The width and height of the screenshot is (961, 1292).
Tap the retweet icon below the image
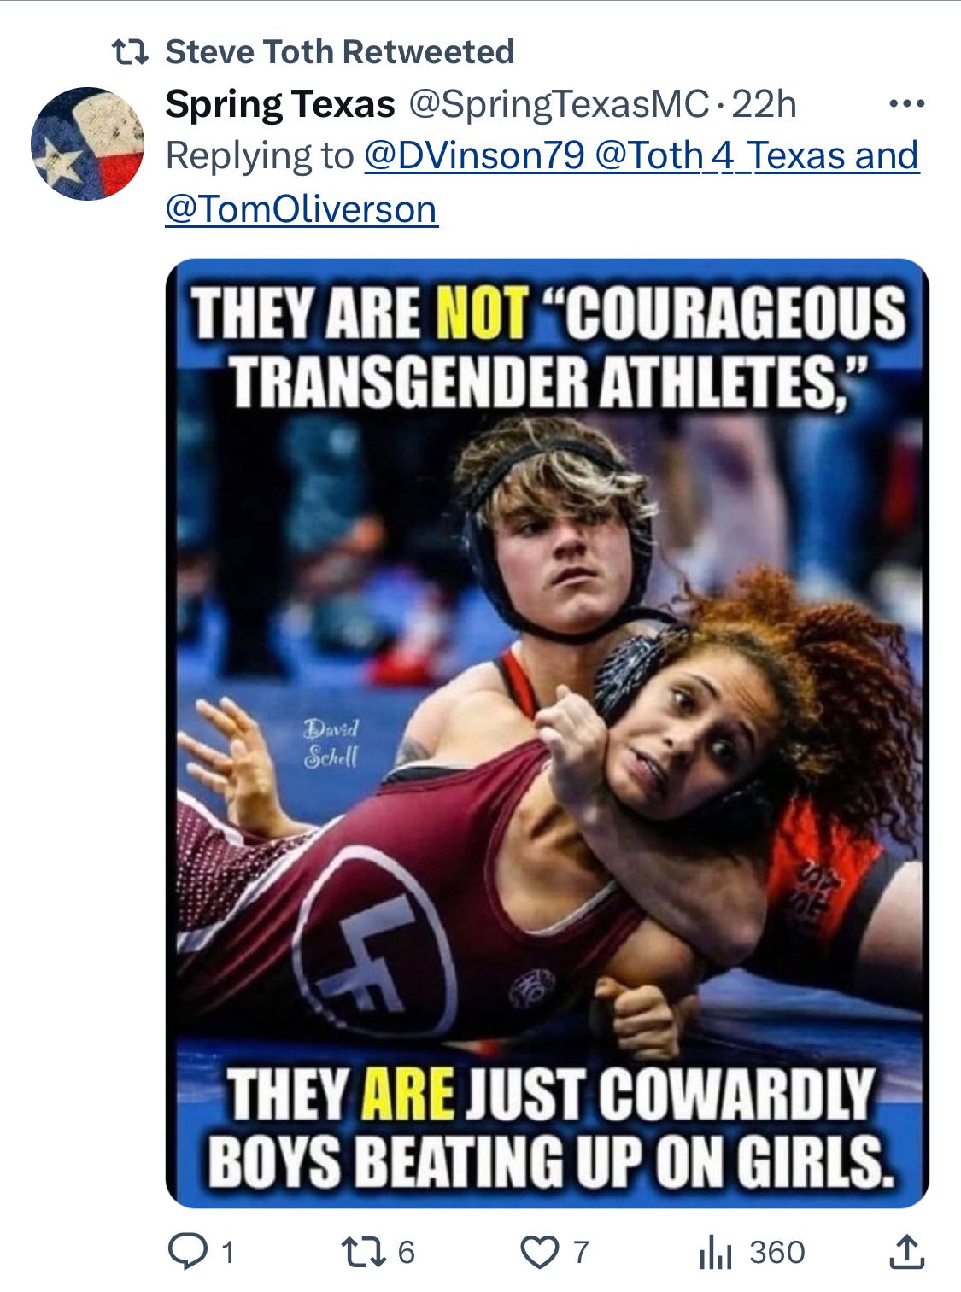pos(361,1252)
